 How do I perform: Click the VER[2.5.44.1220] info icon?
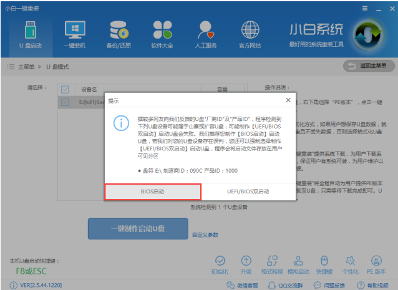pyautogui.click(x=14, y=286)
